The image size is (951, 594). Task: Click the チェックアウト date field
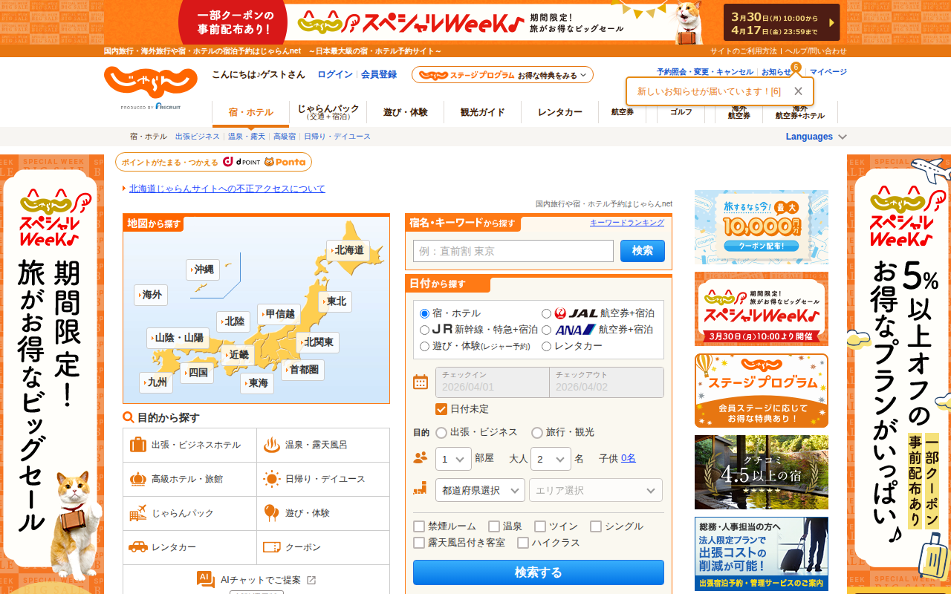(x=606, y=382)
